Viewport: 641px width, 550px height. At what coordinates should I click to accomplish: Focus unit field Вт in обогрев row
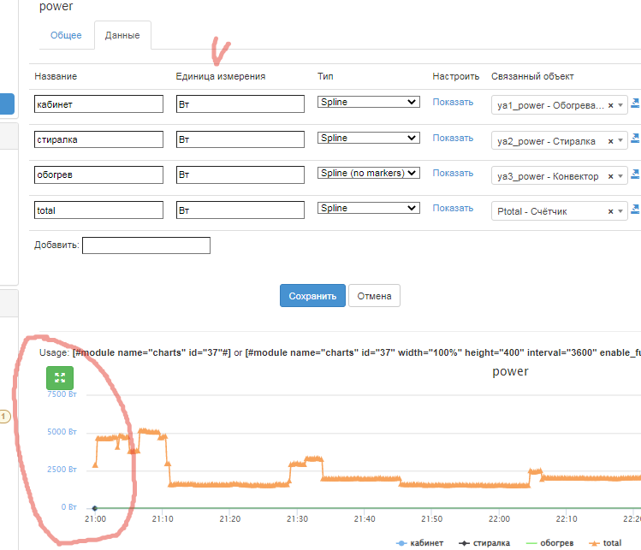(x=240, y=174)
